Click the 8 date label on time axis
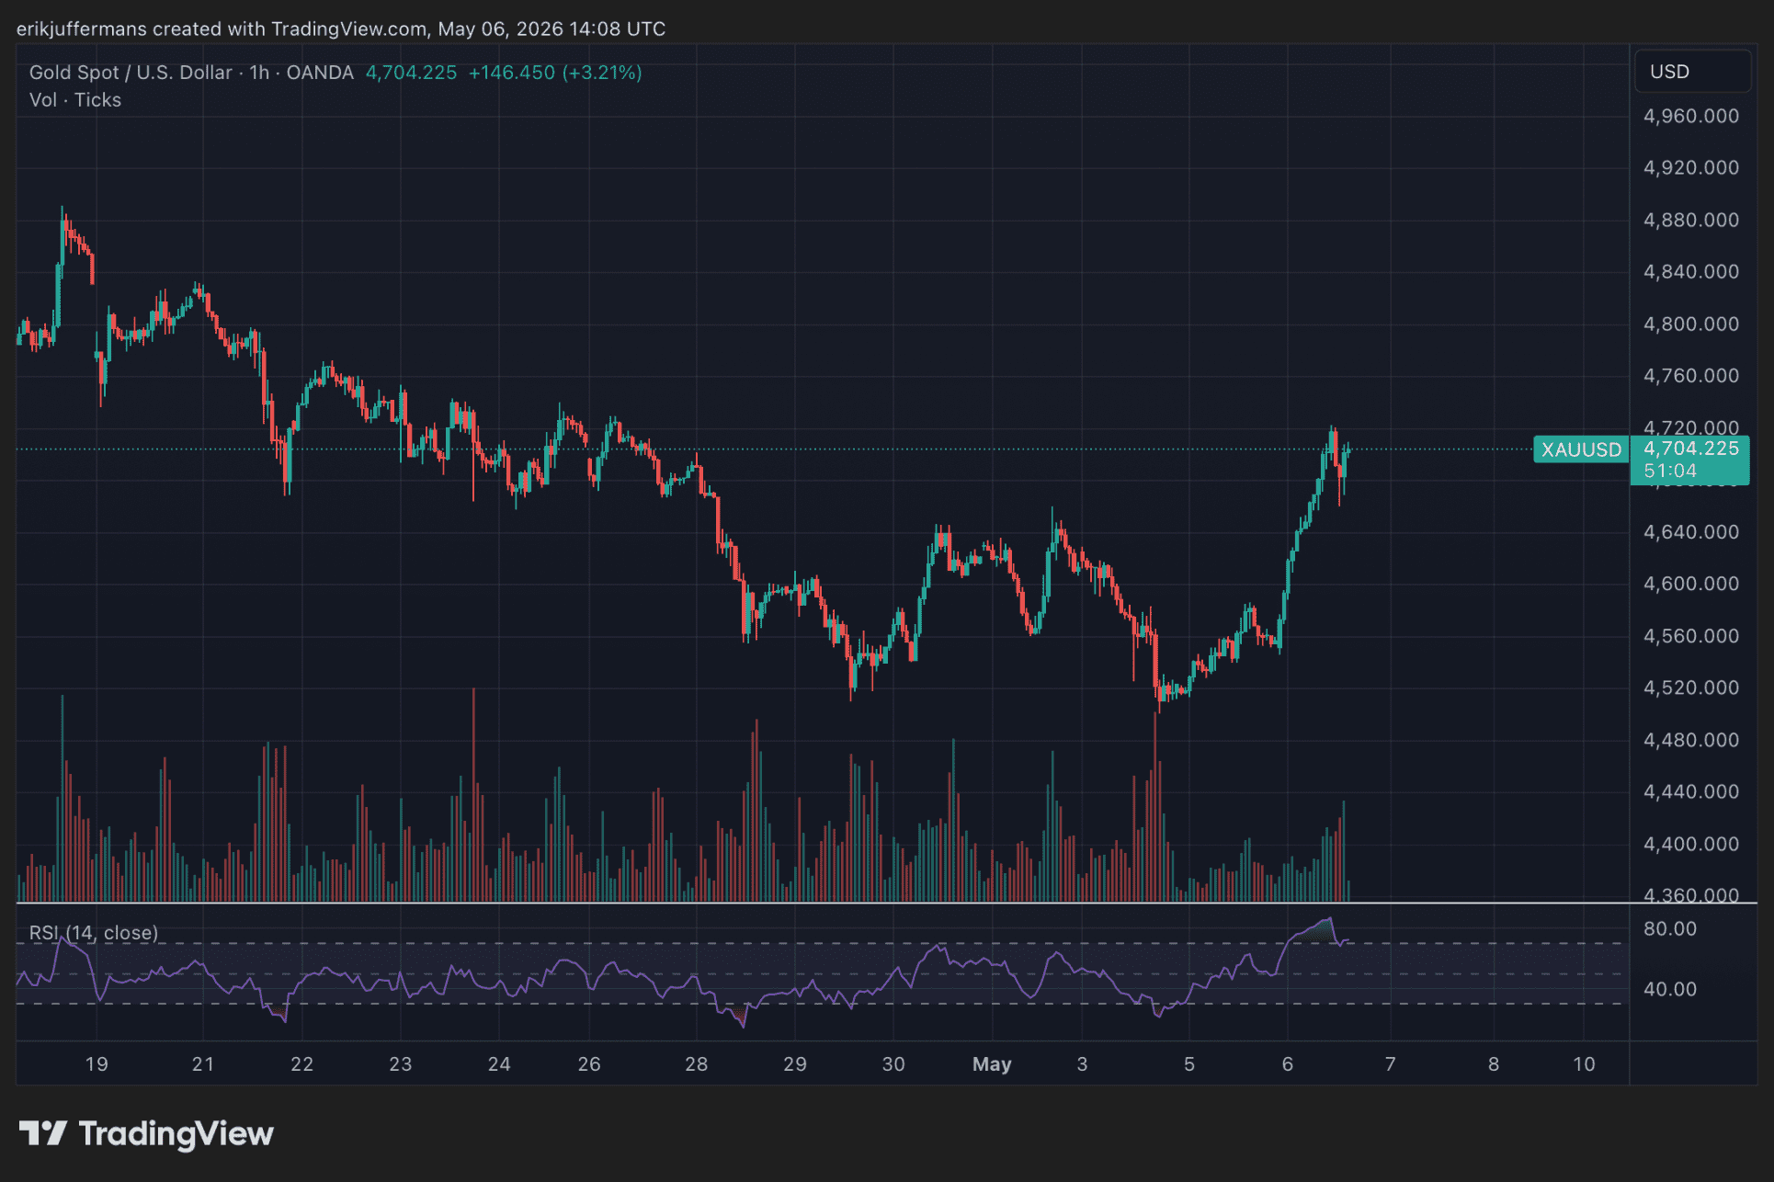The width and height of the screenshot is (1774, 1182). (x=1494, y=1064)
